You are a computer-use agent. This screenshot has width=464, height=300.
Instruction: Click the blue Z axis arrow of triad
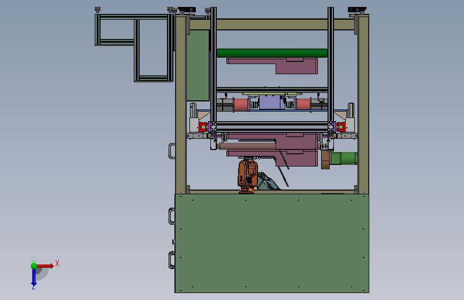[34, 277]
